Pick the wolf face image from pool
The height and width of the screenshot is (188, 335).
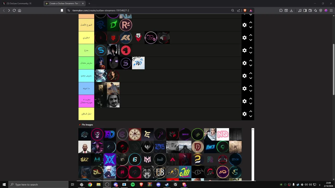(147, 172)
